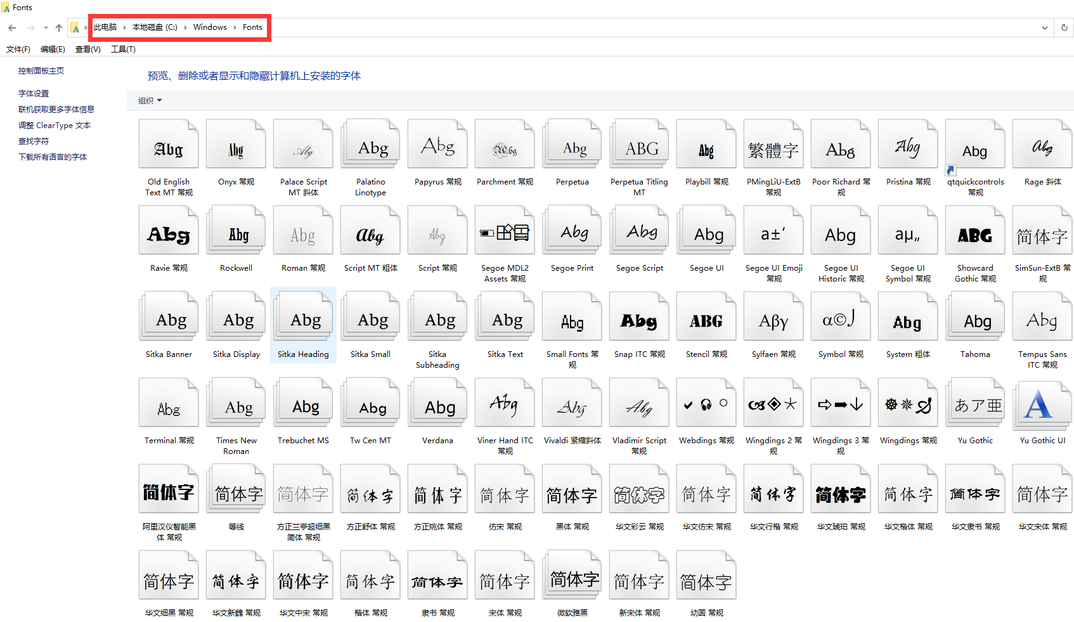Select the Segoe UI Emoji font icon
1074x622 pixels.
[x=773, y=230]
